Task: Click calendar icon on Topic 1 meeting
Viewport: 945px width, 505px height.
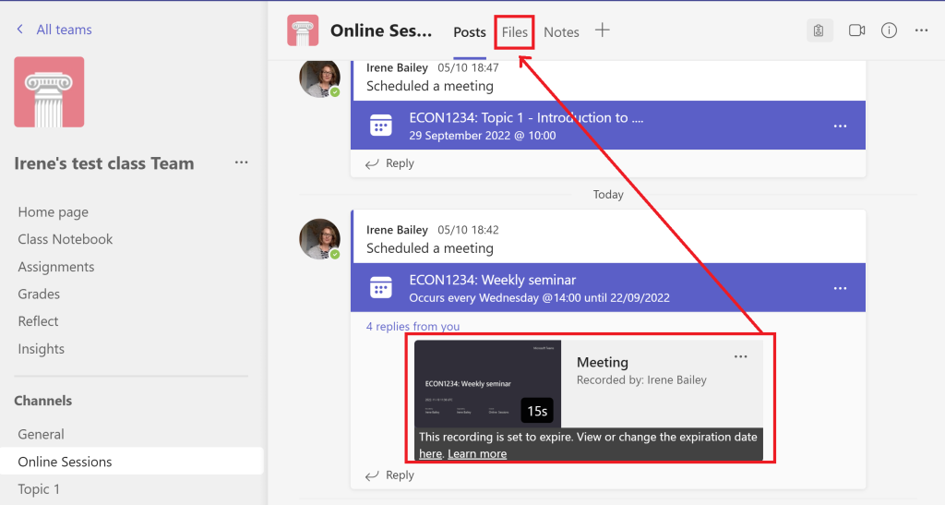Action: 381,126
